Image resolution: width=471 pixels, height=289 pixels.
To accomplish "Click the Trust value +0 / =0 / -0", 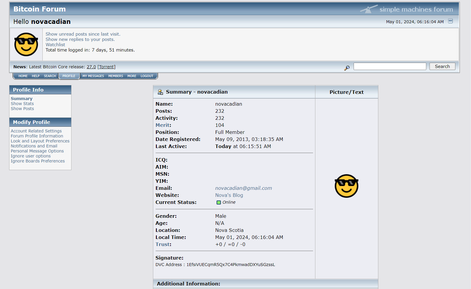I will click(230, 244).
